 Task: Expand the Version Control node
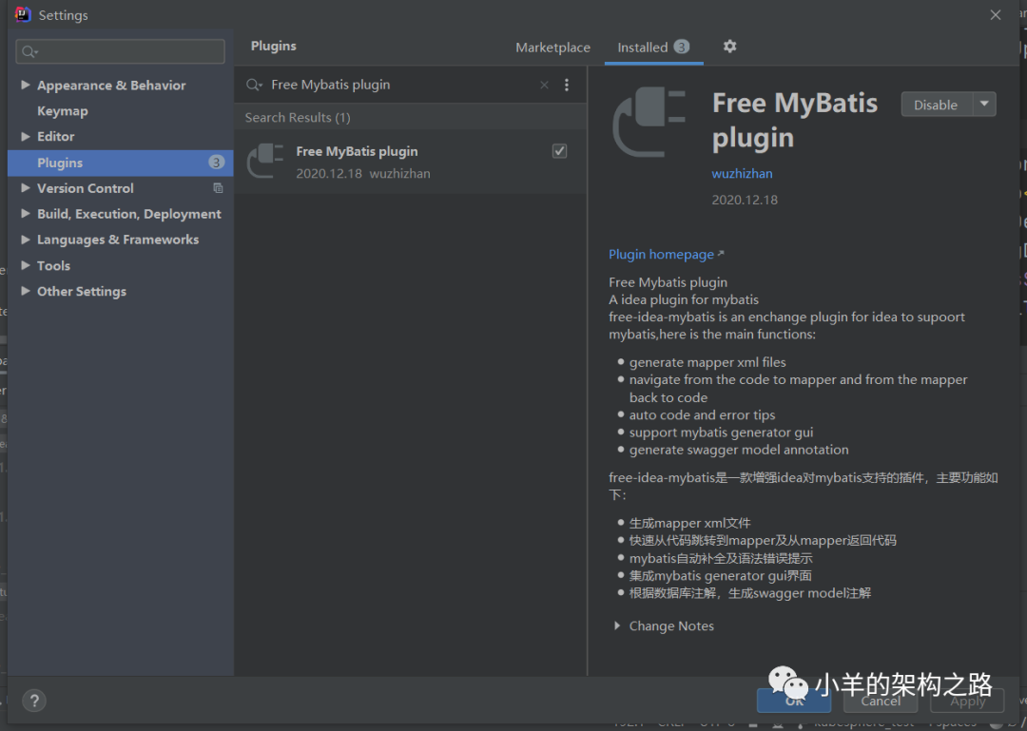26,188
